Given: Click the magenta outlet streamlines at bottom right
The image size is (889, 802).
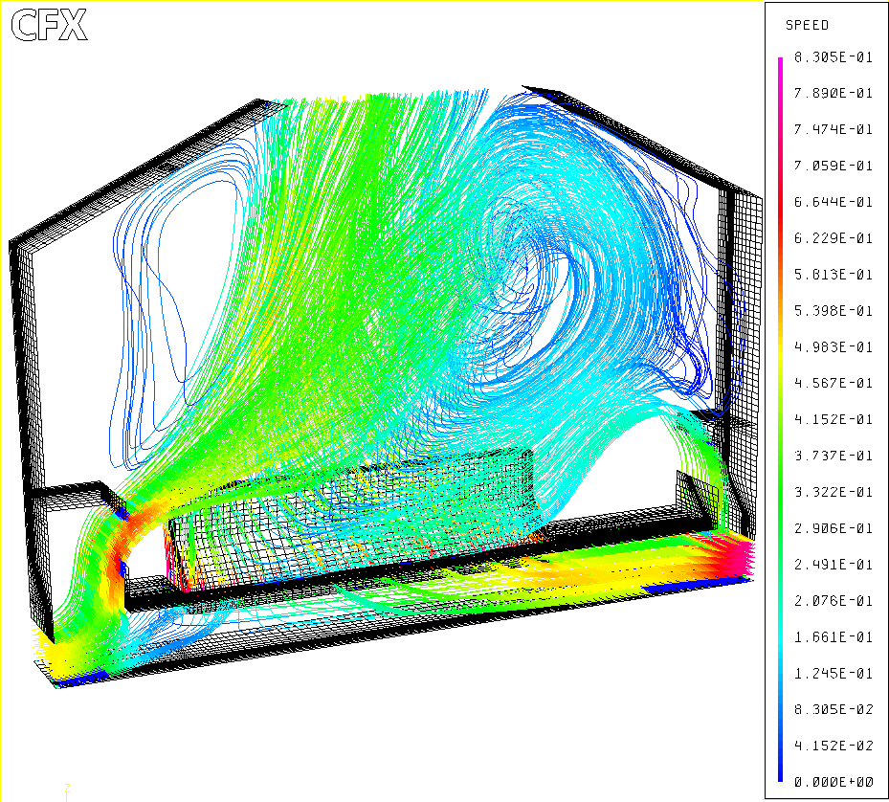Looking at the screenshot, I should pyautogui.click(x=727, y=559).
